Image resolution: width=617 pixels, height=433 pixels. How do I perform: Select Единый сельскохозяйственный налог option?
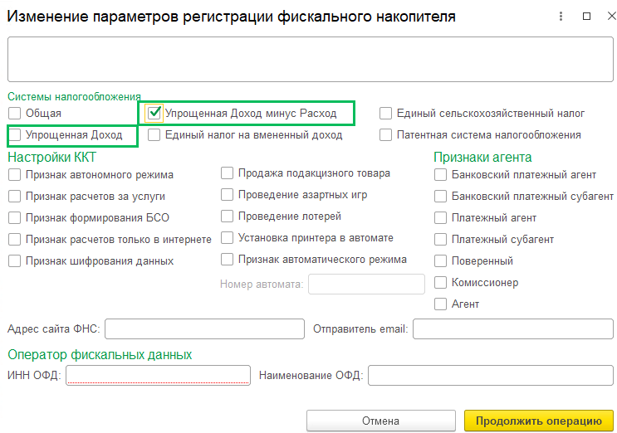pos(386,113)
